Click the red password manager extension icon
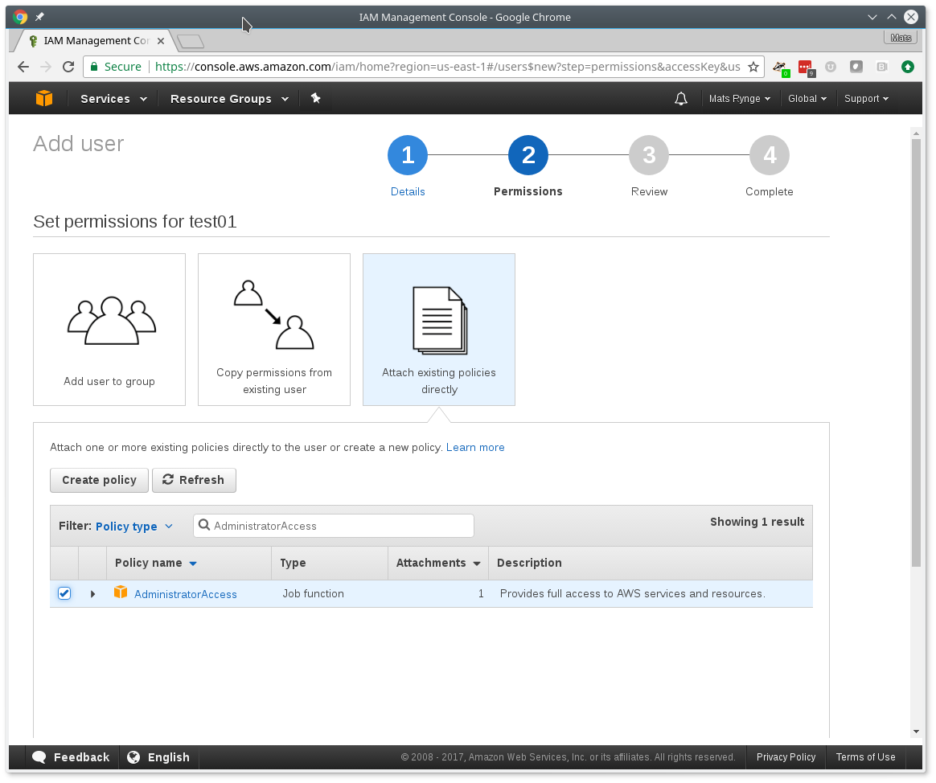Screen dimensions: 936x783 806,68
